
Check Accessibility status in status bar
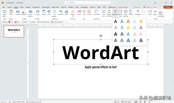(34, 102)
